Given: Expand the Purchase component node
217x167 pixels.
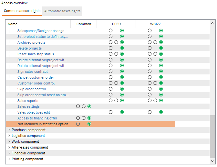Looking at the screenshot, I should 9,130.
